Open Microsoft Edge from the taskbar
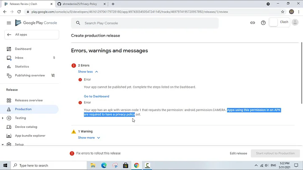Screen dimensions: 303x170 [x=104, y=165]
